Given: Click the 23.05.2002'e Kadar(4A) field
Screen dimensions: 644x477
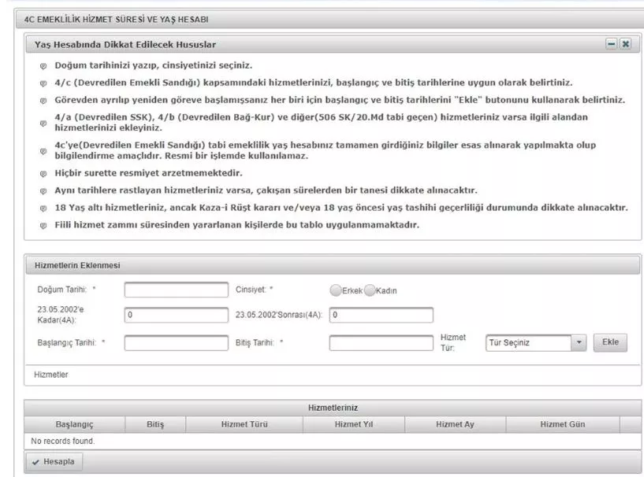Looking at the screenshot, I should pos(175,315).
